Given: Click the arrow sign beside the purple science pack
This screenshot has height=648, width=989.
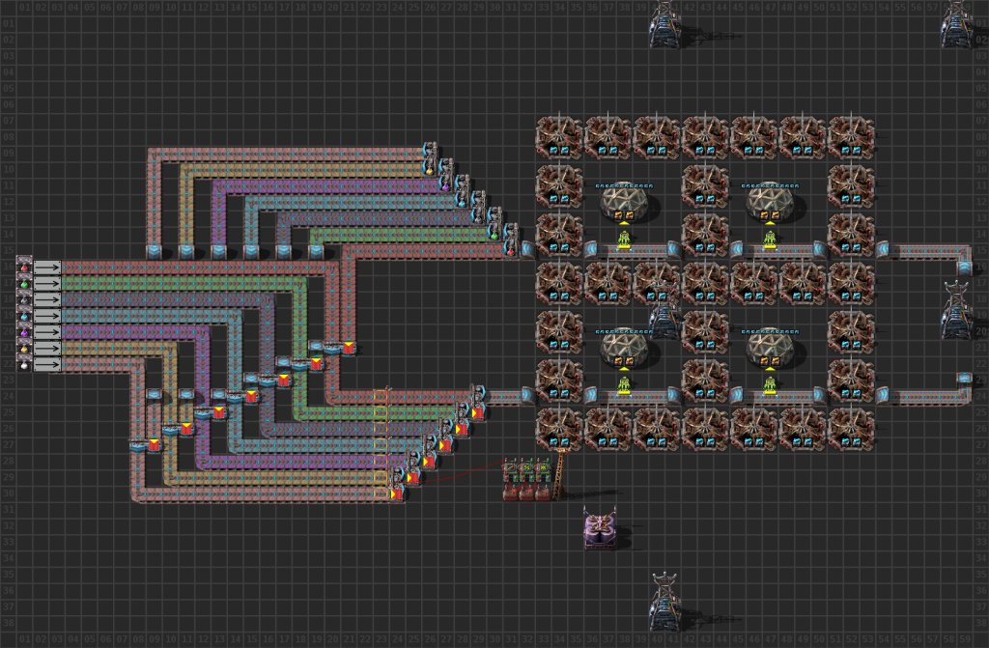Looking at the screenshot, I should (47, 332).
